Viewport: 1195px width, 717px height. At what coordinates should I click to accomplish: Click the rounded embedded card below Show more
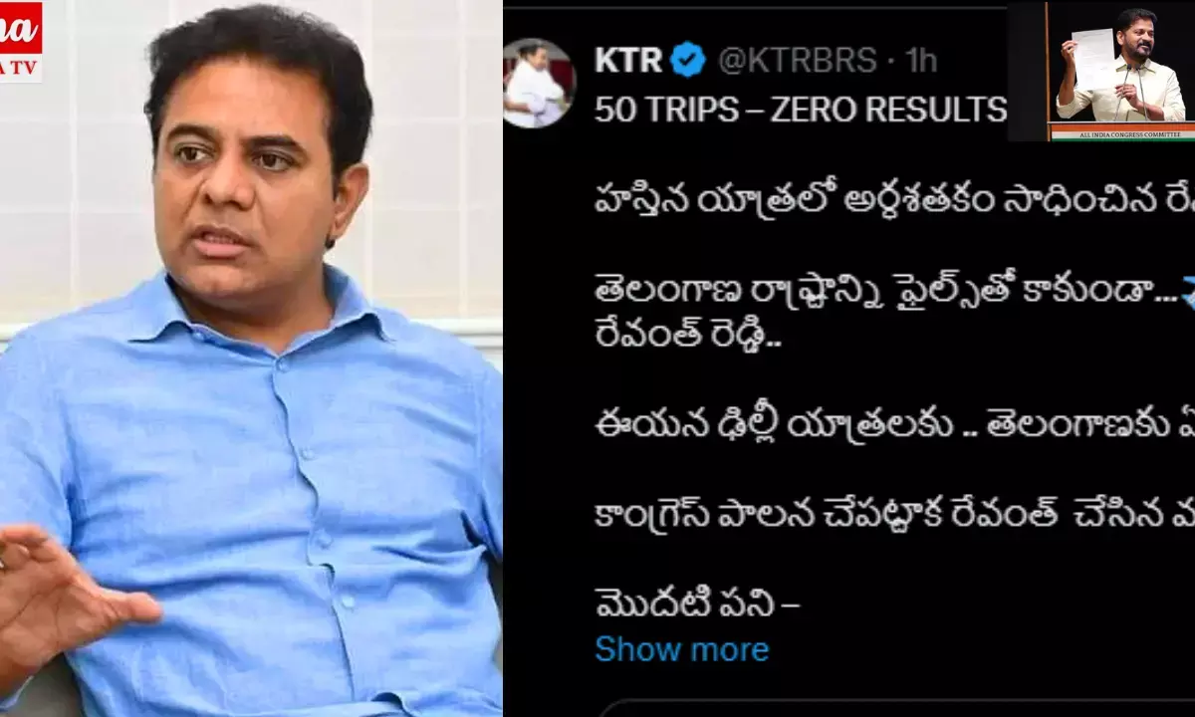click(894, 707)
